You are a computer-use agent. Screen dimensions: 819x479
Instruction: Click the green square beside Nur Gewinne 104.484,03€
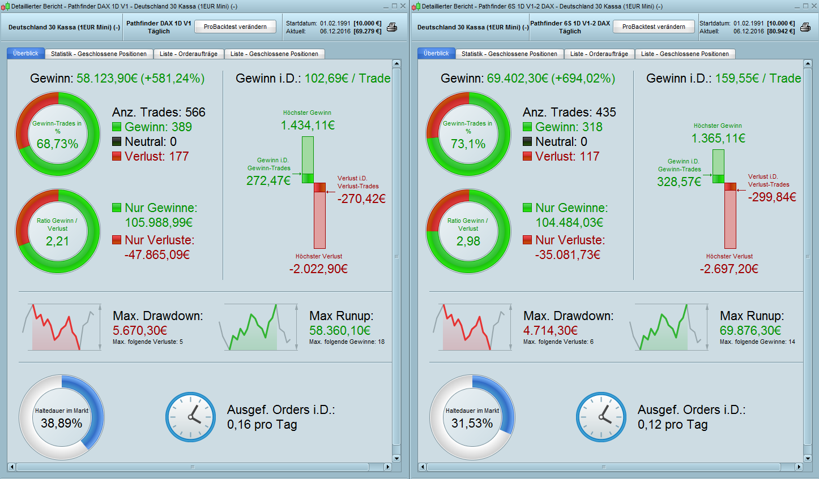coord(527,208)
